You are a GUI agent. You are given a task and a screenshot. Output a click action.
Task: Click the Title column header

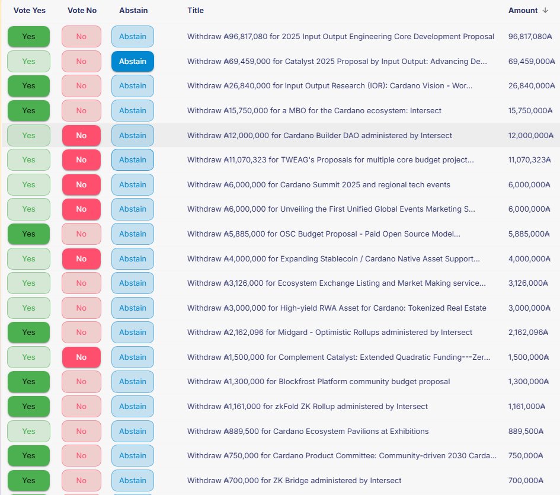pyautogui.click(x=196, y=10)
